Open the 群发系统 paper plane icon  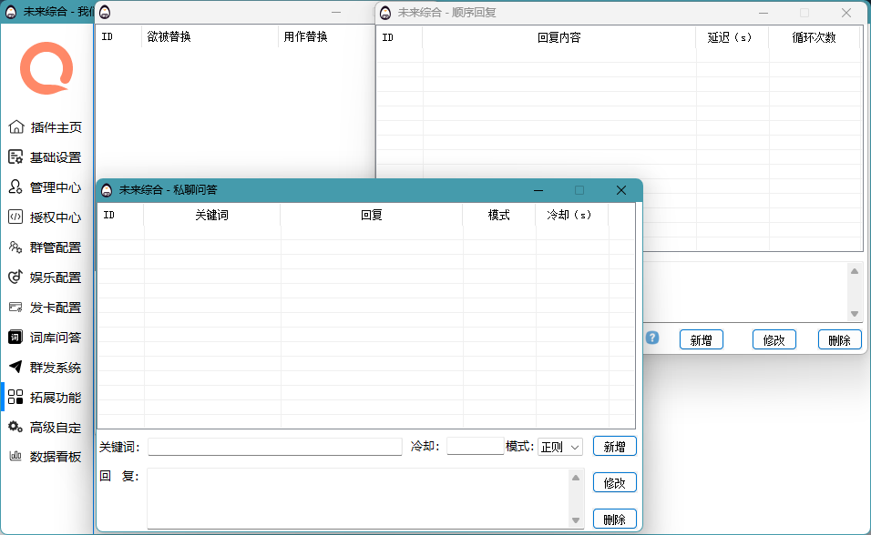click(15, 368)
